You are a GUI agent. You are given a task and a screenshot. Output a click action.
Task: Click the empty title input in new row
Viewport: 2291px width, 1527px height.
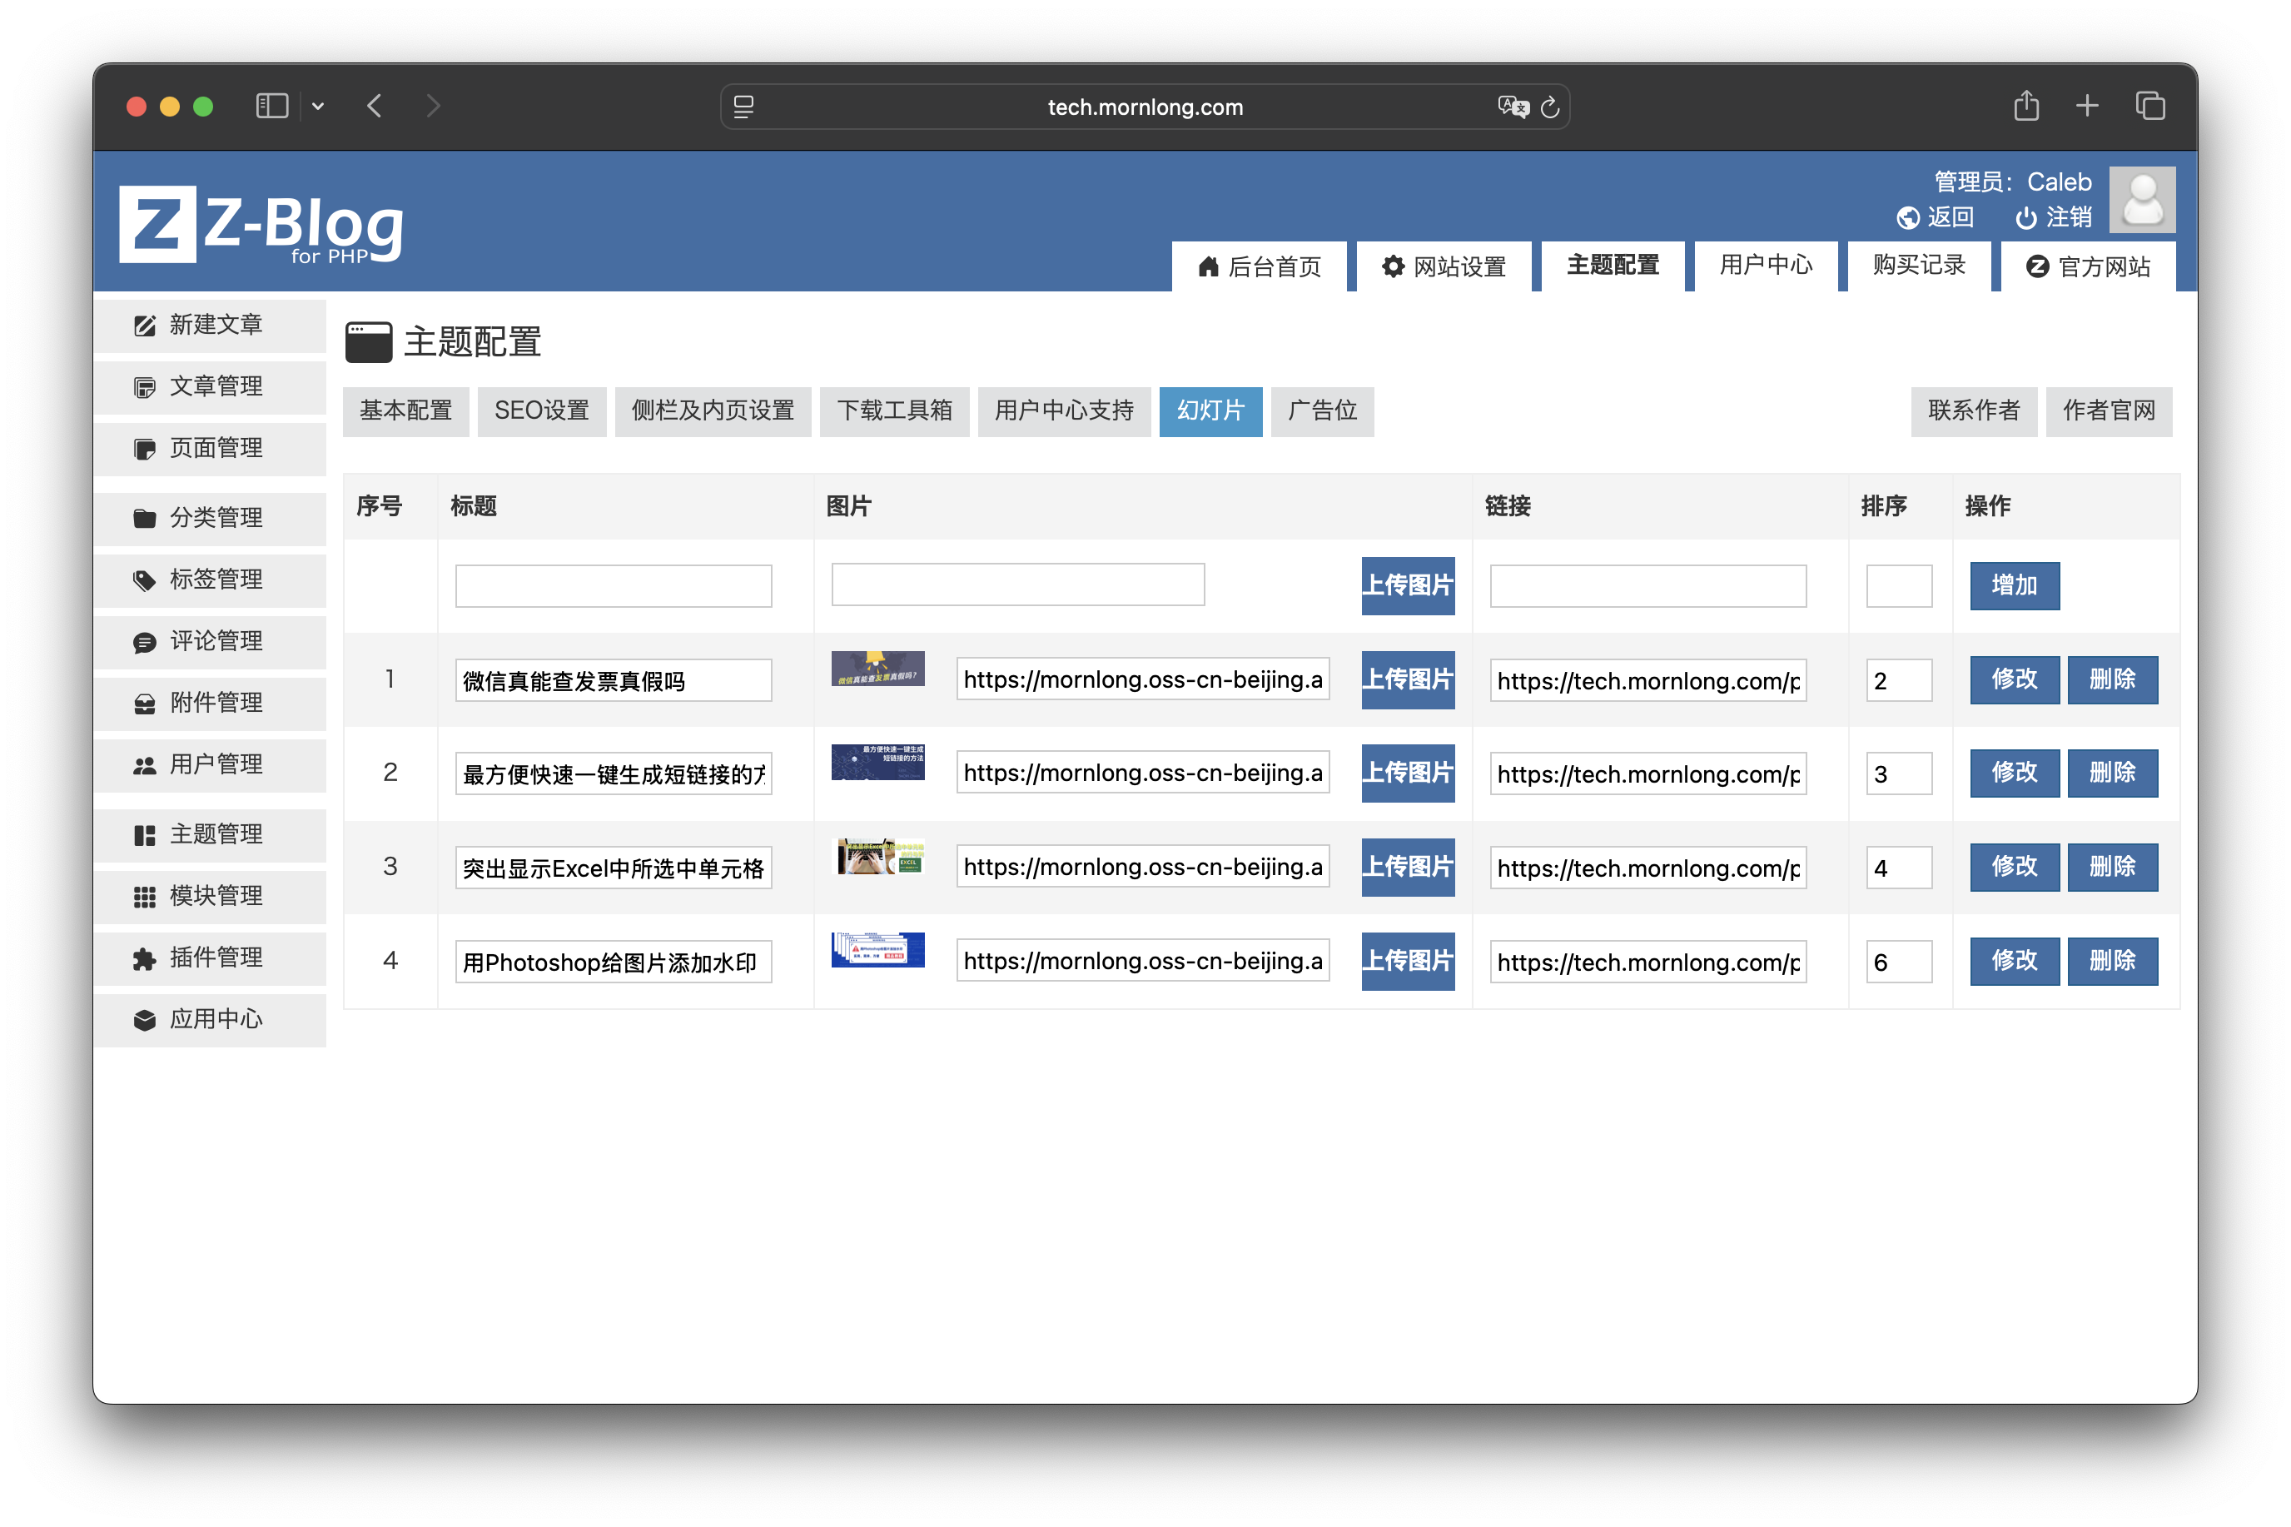(x=614, y=585)
